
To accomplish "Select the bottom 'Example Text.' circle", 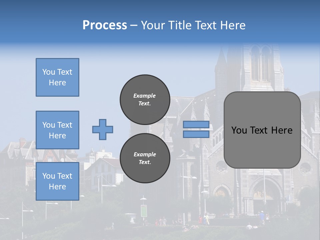I will (x=145, y=158).
